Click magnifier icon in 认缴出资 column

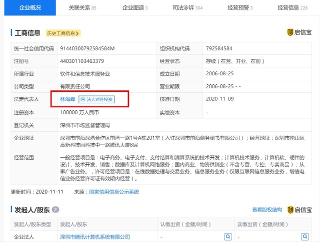(228, 237)
